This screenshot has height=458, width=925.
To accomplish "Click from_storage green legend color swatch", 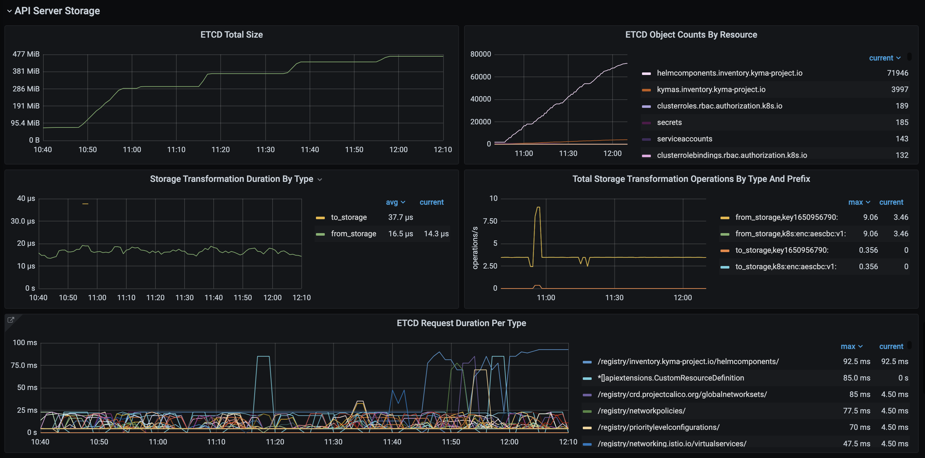I will 320,234.
